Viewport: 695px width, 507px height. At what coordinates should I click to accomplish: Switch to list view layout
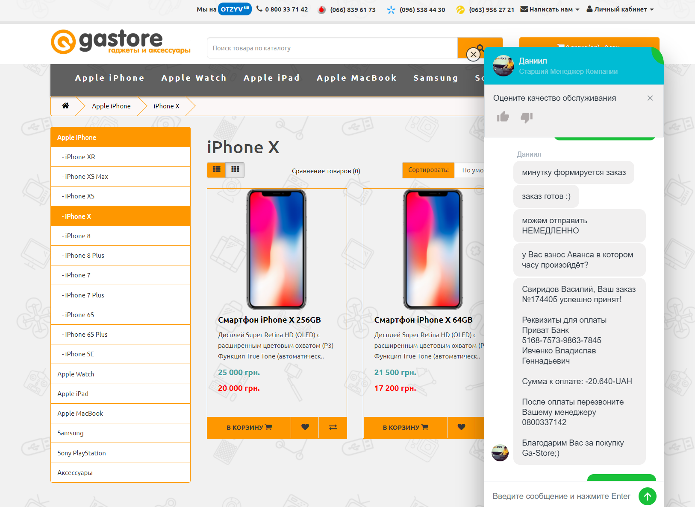click(217, 170)
